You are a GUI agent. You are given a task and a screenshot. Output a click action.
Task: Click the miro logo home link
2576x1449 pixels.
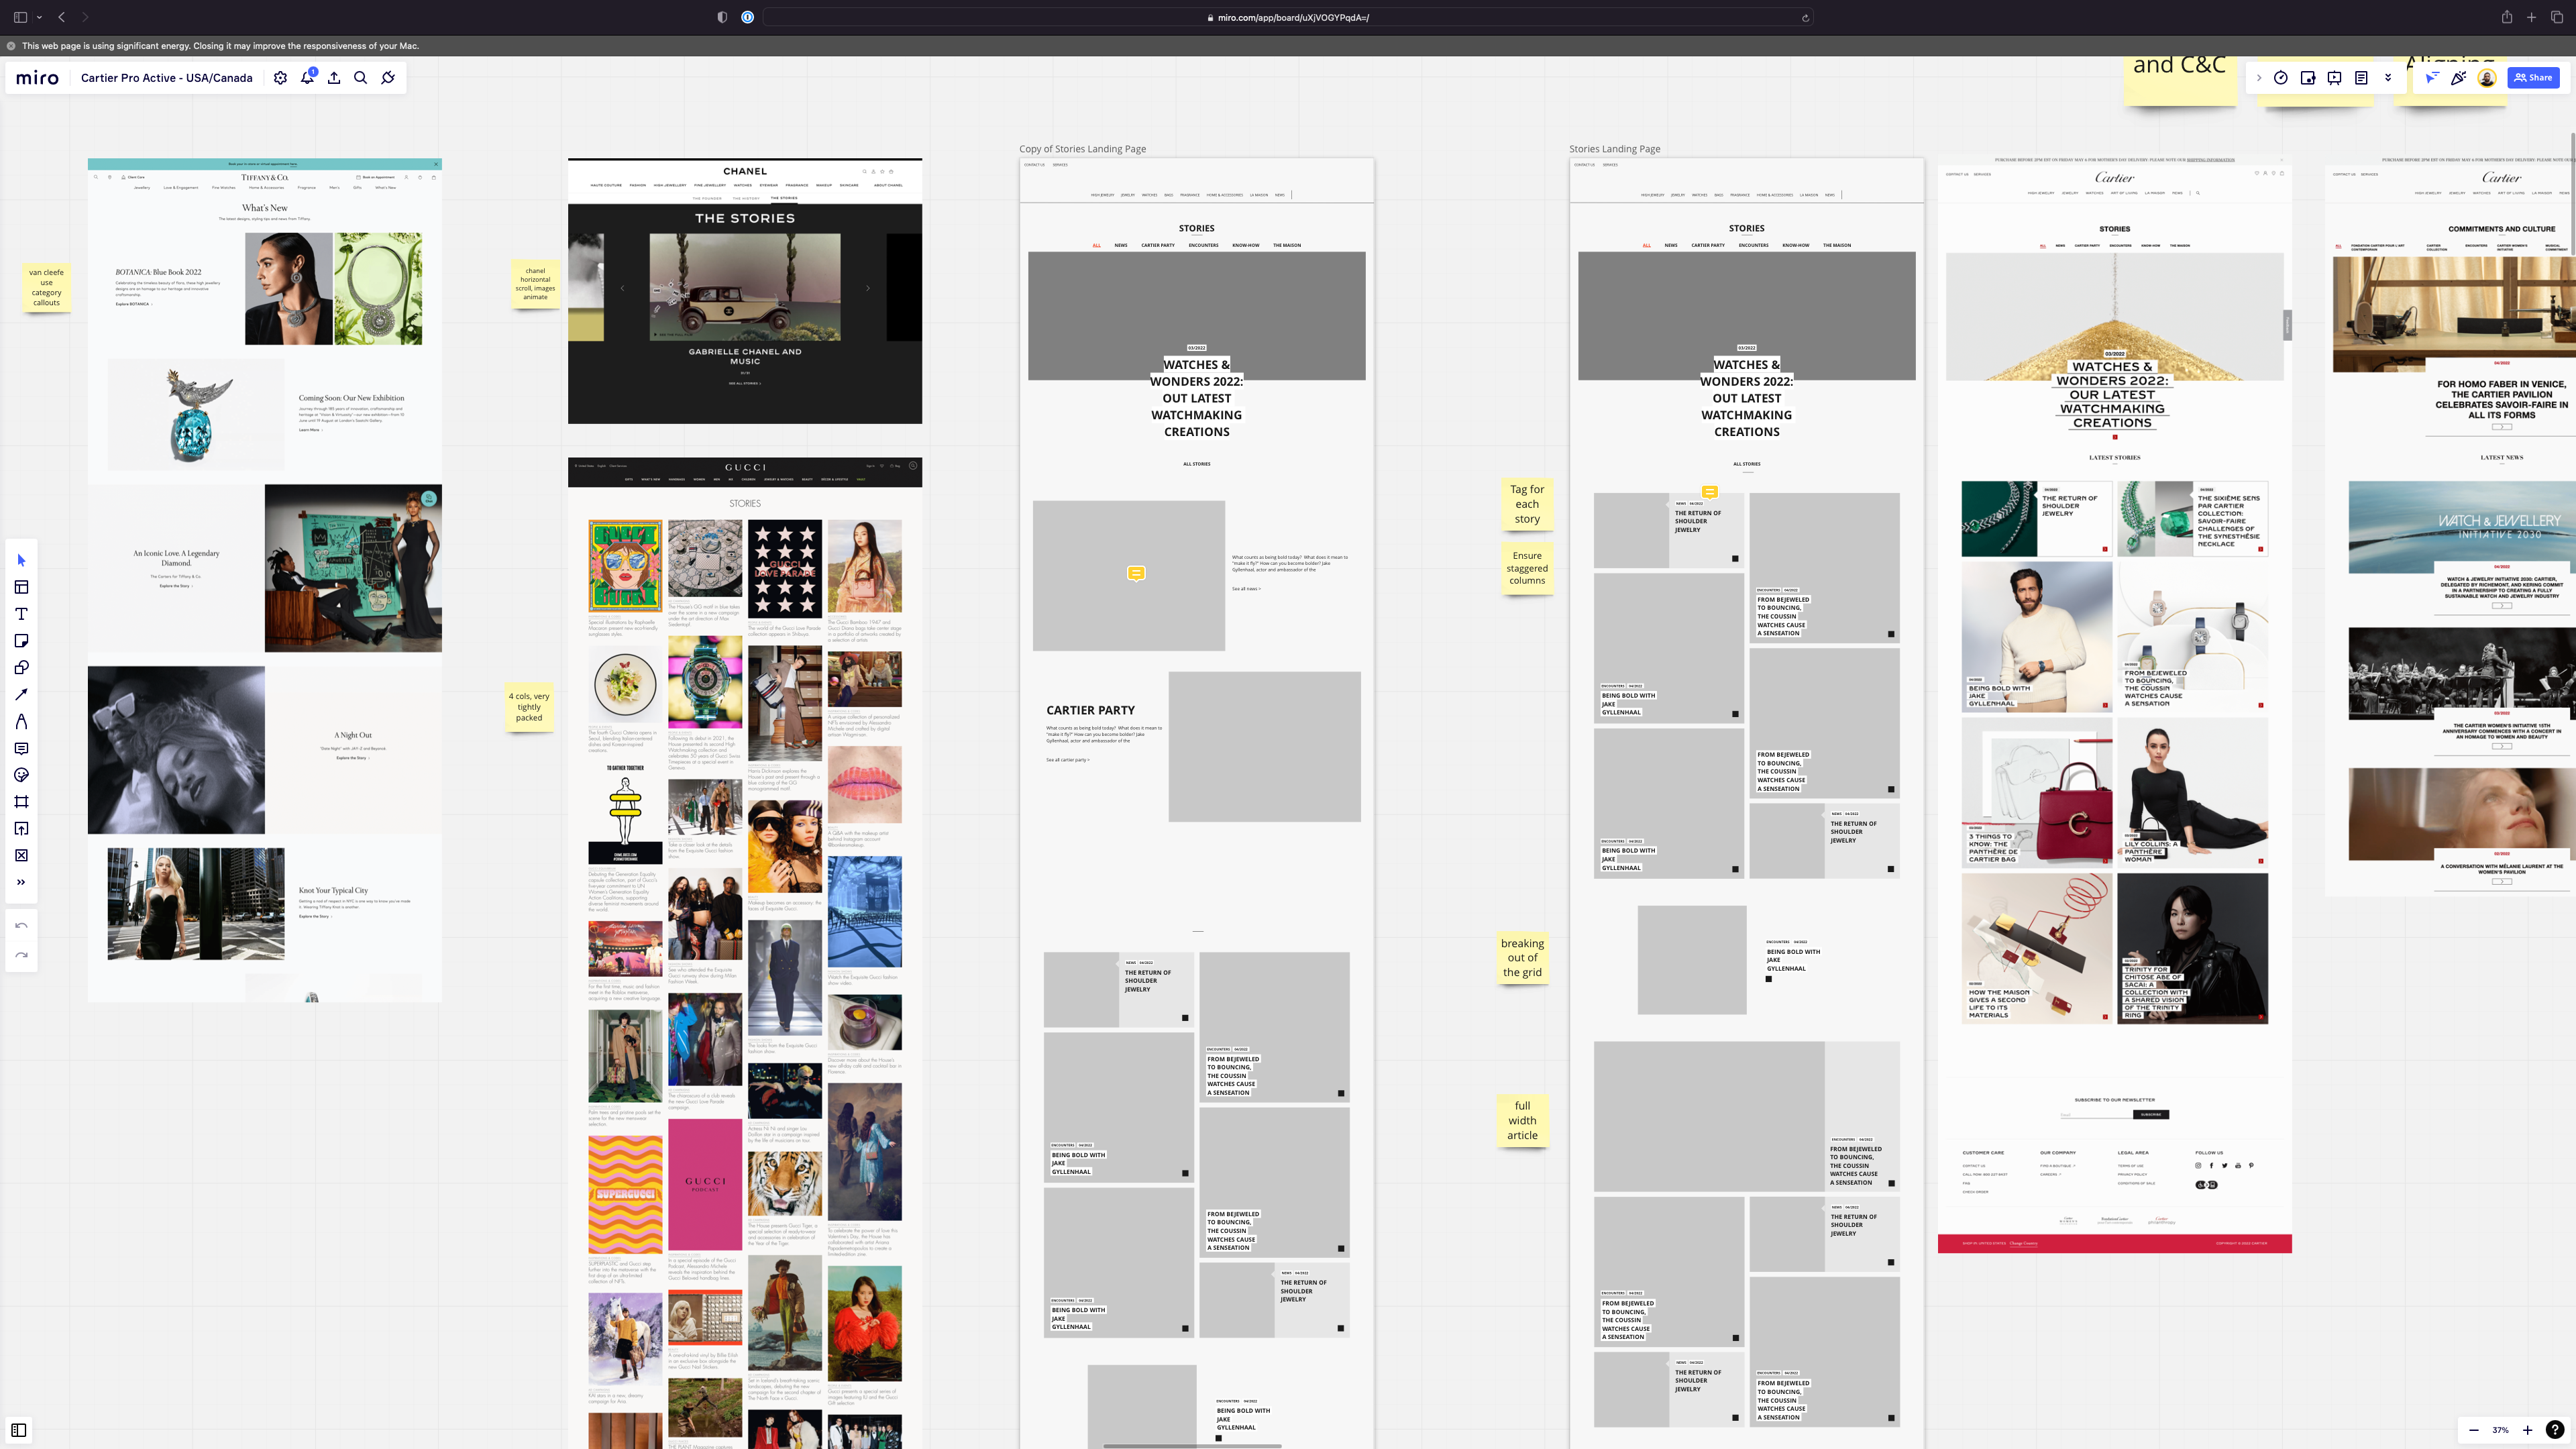tap(38, 78)
